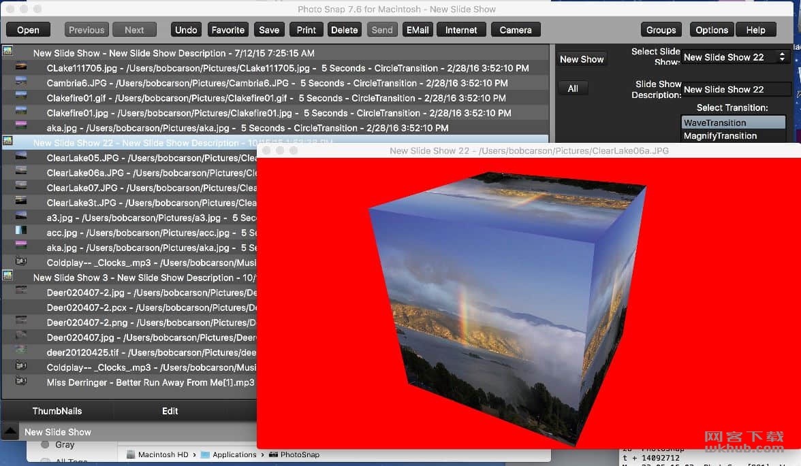Select the New Slide Show 3 header row

coord(129,278)
